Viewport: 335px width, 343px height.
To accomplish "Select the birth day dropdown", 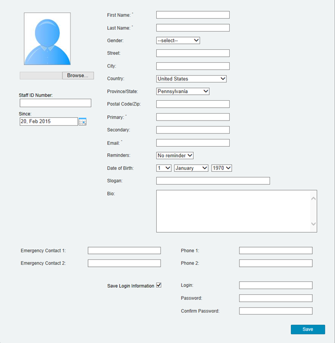I will pyautogui.click(x=164, y=168).
